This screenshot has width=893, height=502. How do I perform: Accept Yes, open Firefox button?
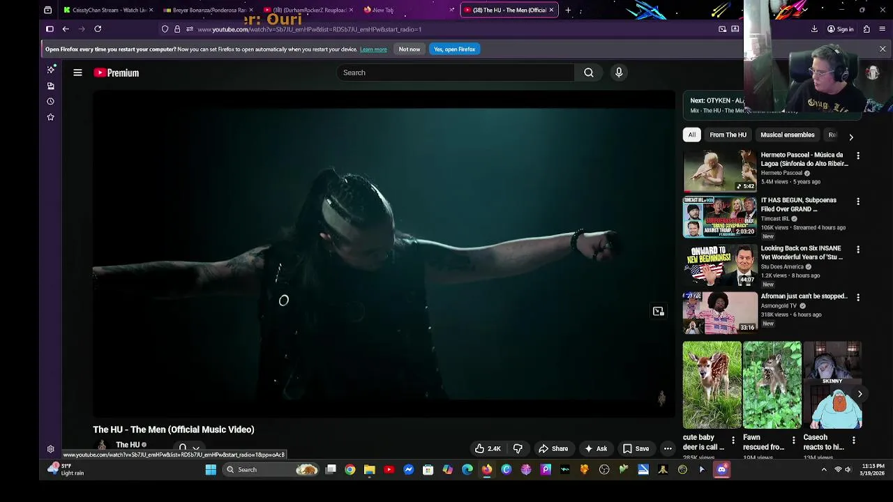(454, 50)
